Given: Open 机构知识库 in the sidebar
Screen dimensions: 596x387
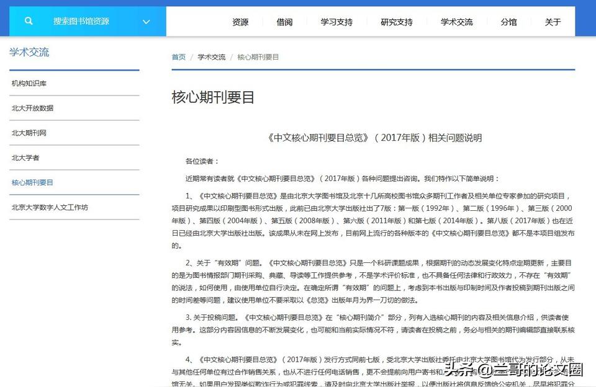Looking at the screenshot, I should [74, 83].
